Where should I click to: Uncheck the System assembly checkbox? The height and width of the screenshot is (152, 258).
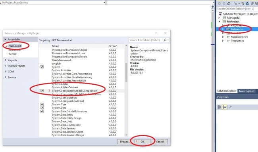tap(42, 67)
